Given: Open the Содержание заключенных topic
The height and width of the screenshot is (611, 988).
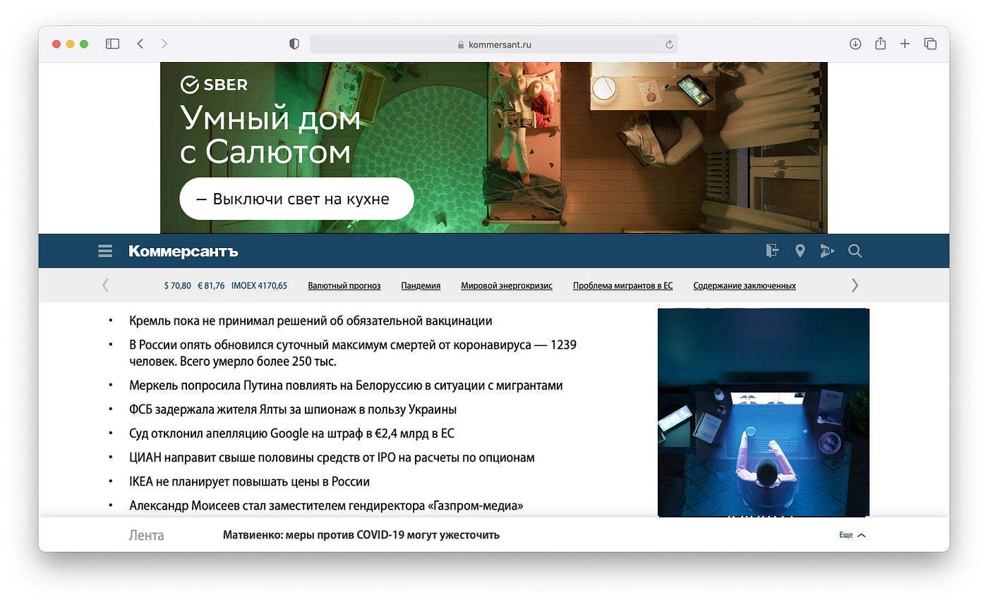Looking at the screenshot, I should tap(745, 285).
